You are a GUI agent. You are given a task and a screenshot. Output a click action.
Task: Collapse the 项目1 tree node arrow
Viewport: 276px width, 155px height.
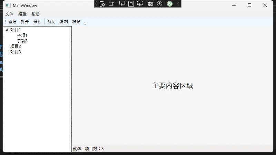[7, 30]
